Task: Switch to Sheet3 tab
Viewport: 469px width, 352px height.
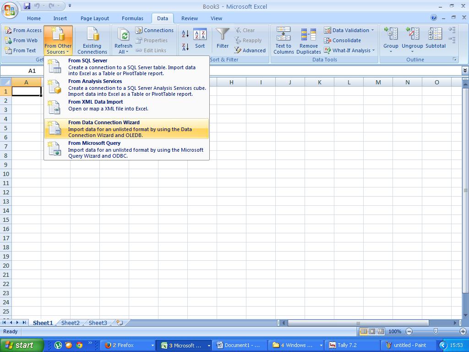Action: coord(98,323)
